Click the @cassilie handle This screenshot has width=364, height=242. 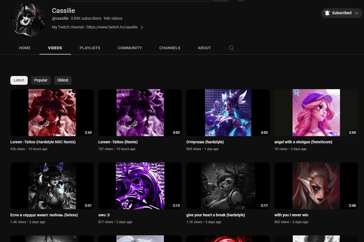pyautogui.click(x=60, y=18)
